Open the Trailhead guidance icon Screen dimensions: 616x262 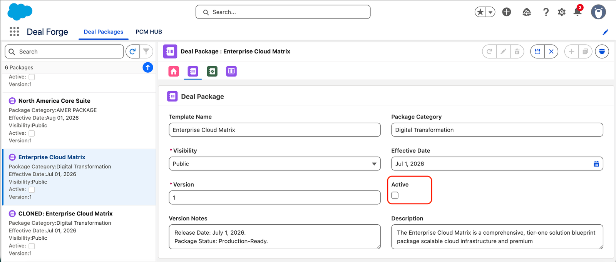(x=527, y=12)
